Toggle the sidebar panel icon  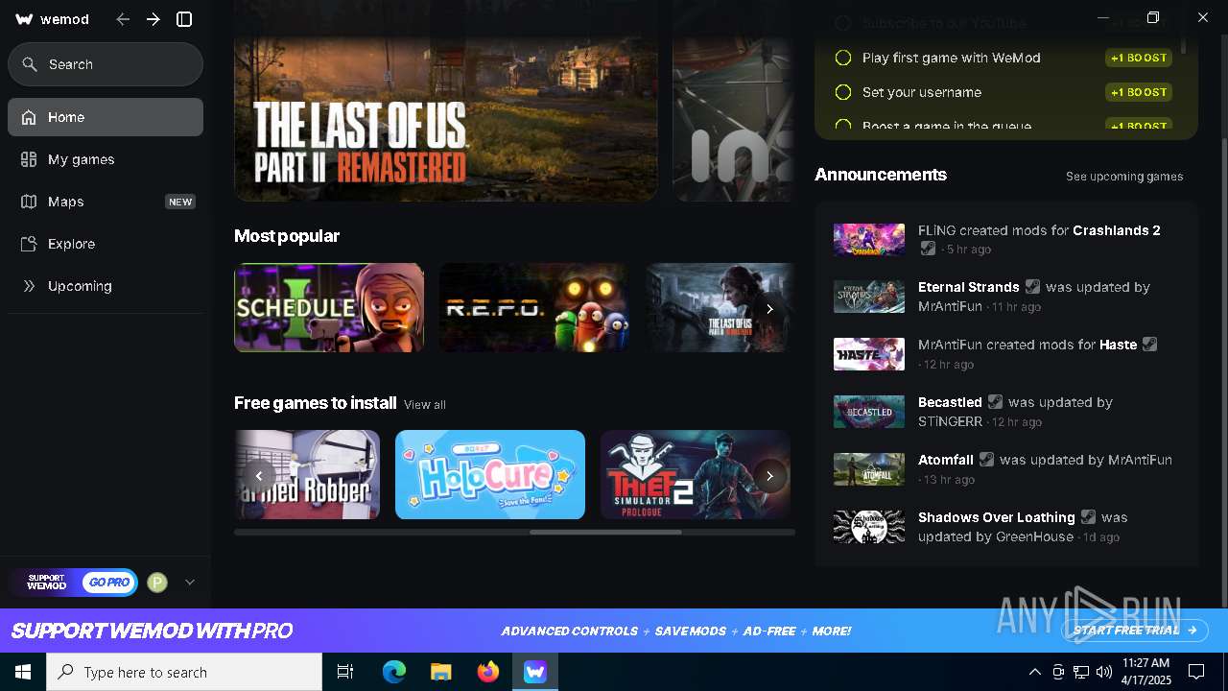pyautogui.click(x=185, y=19)
